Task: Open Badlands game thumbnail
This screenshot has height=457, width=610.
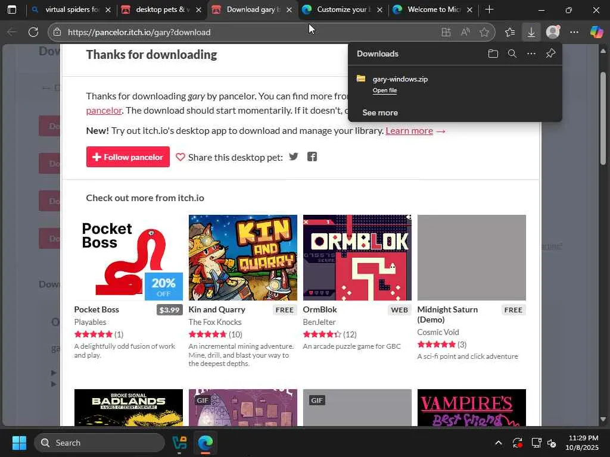Action: pos(129,408)
